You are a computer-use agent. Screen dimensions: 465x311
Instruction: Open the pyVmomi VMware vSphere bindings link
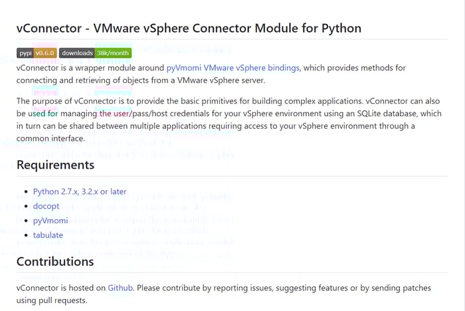pos(232,68)
